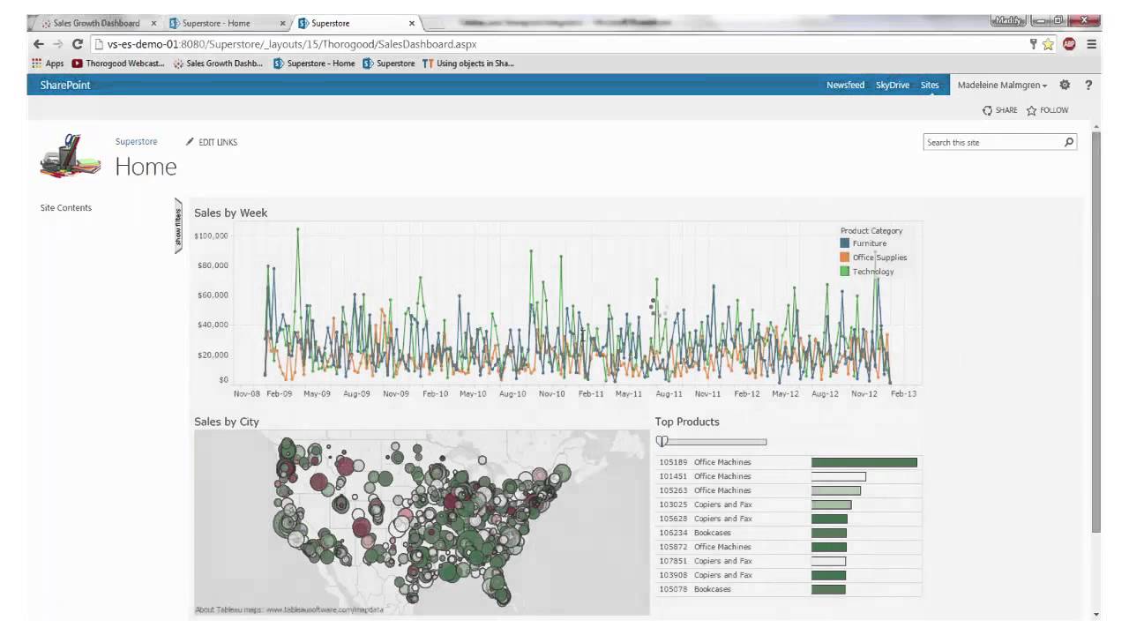The height and width of the screenshot is (635, 1129).
Task: Open the Superstore bookmark in bookmarks bar
Action: coord(388,63)
